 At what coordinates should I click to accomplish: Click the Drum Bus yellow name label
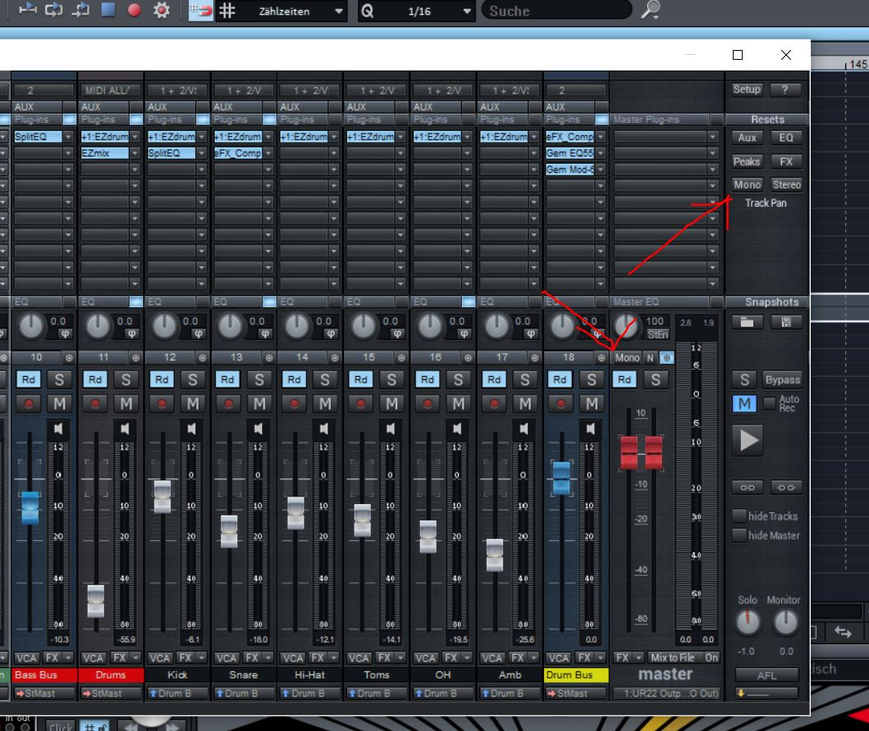coord(576,674)
